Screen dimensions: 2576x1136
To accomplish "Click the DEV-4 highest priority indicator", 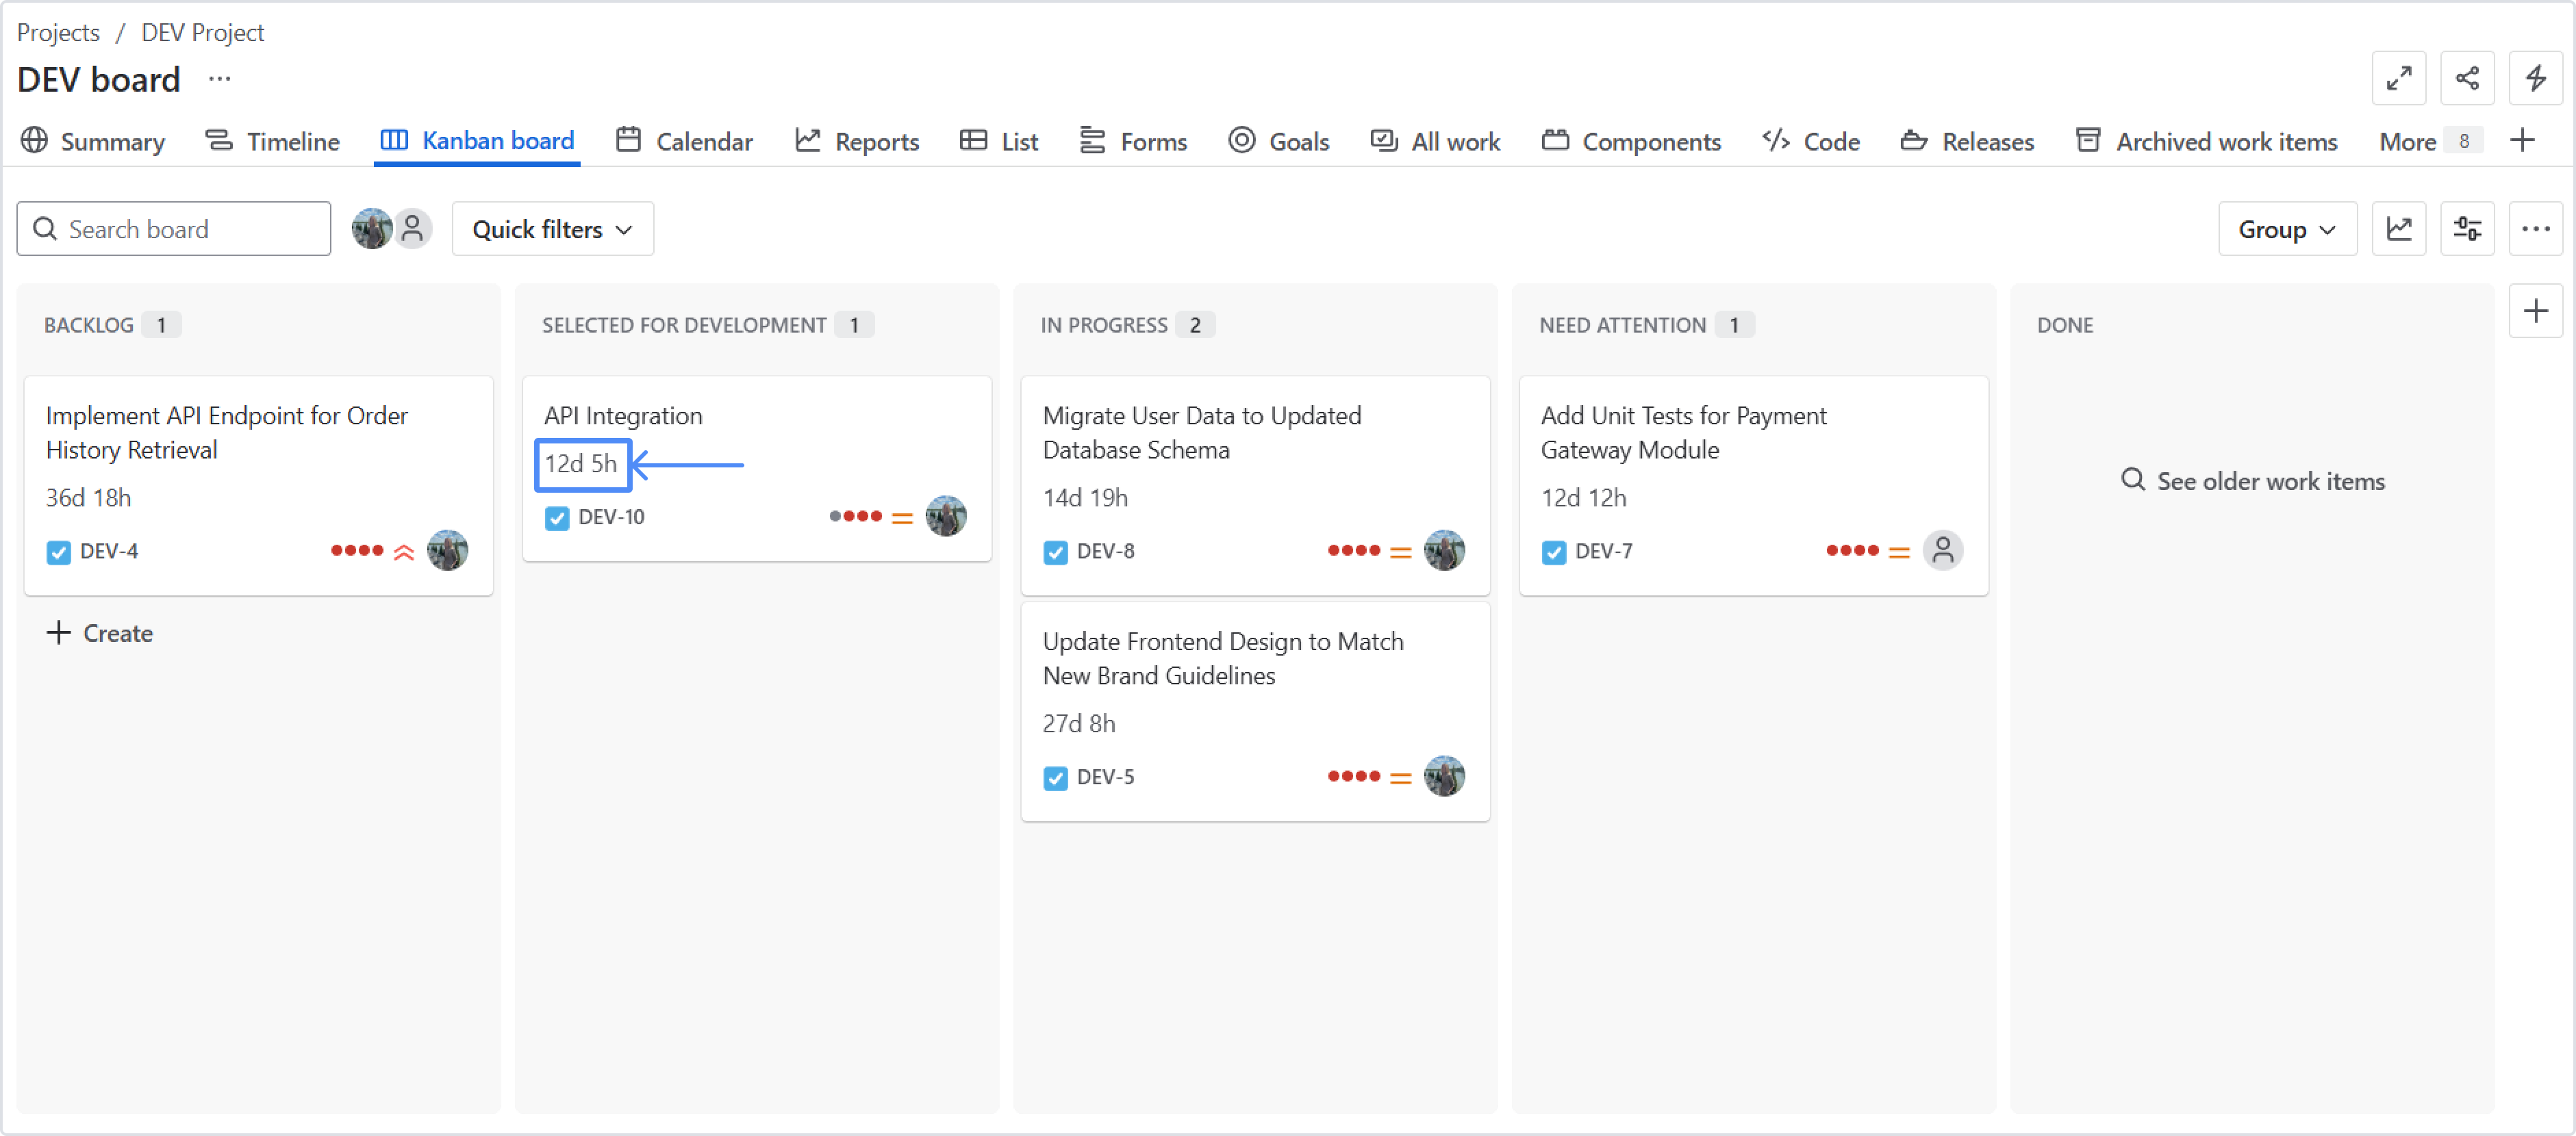I will [404, 552].
